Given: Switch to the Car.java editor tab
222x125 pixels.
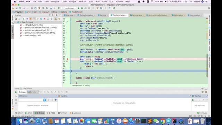Looking at the screenshot, I should pos(103,15).
